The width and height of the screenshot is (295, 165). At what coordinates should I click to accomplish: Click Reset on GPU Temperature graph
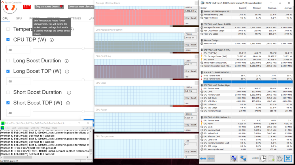tap(194, 152)
